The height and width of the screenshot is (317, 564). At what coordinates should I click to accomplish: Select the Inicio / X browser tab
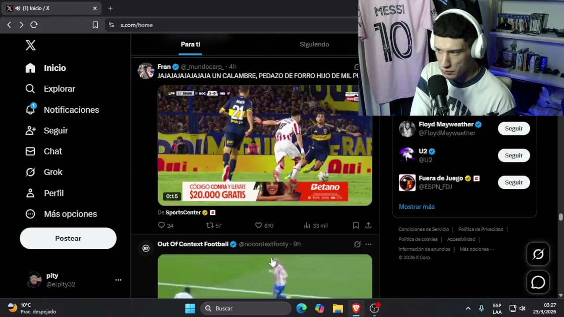click(52, 8)
